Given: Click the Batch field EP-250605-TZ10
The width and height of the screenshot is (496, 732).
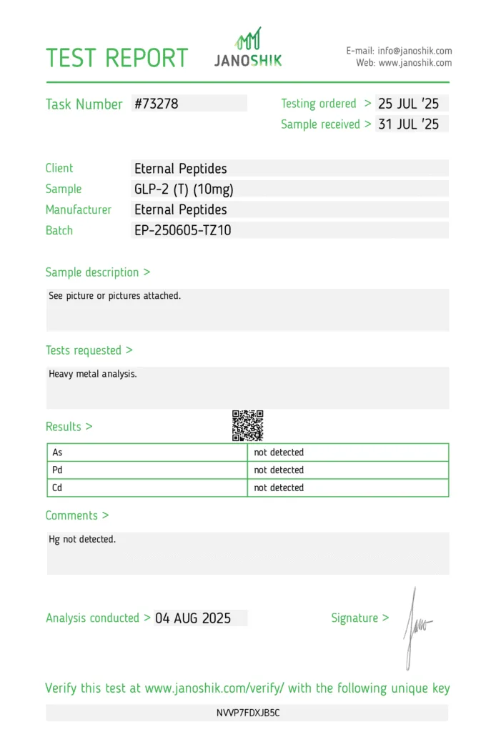Looking at the screenshot, I should [x=289, y=230].
